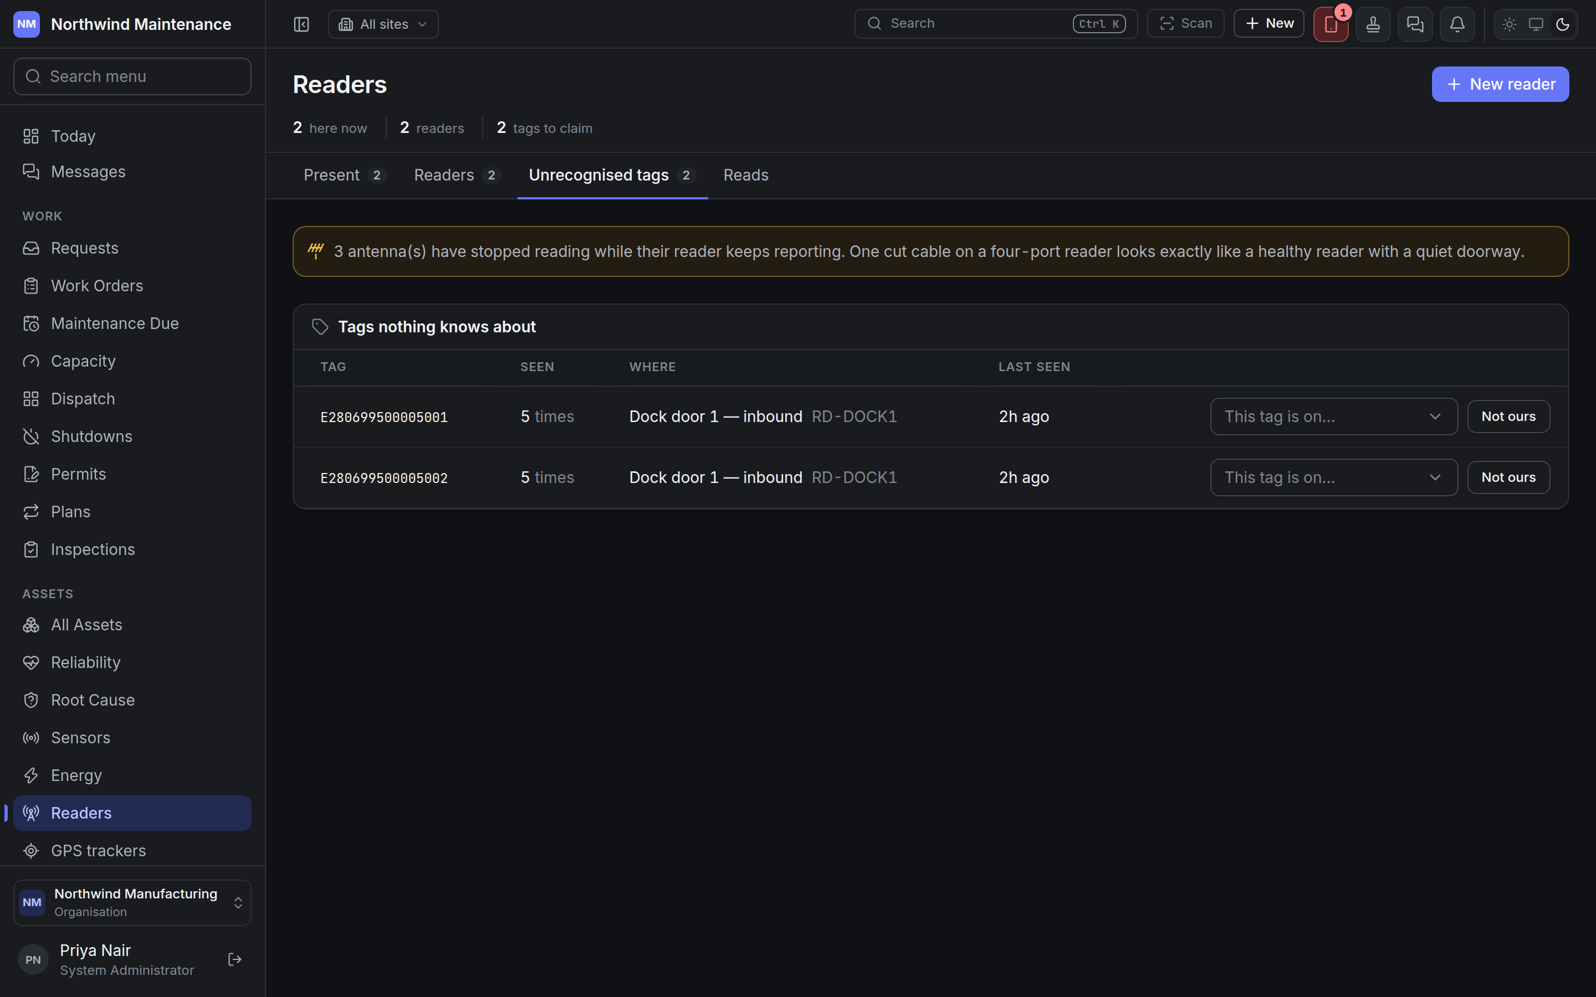Open Capacity in sidebar
The image size is (1596, 997).
132,361
